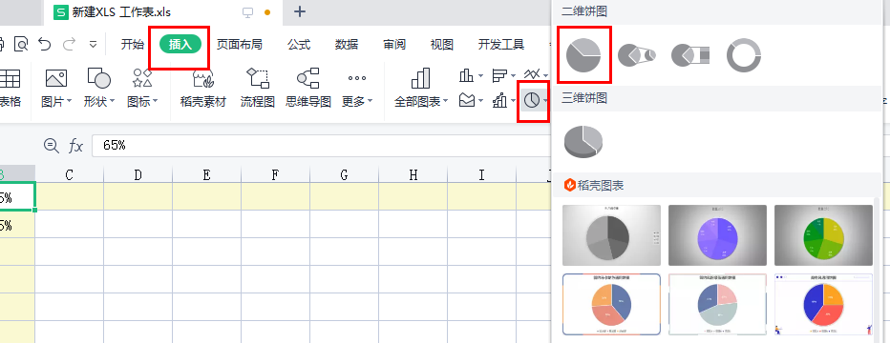Insert a combo chart from ribbon

click(499, 101)
